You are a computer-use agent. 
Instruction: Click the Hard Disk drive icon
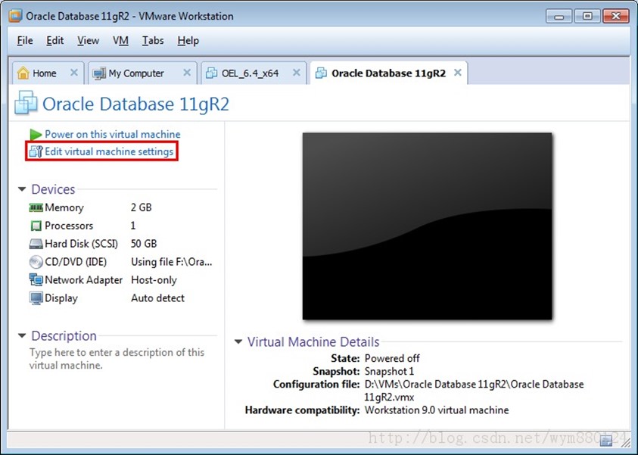36,244
